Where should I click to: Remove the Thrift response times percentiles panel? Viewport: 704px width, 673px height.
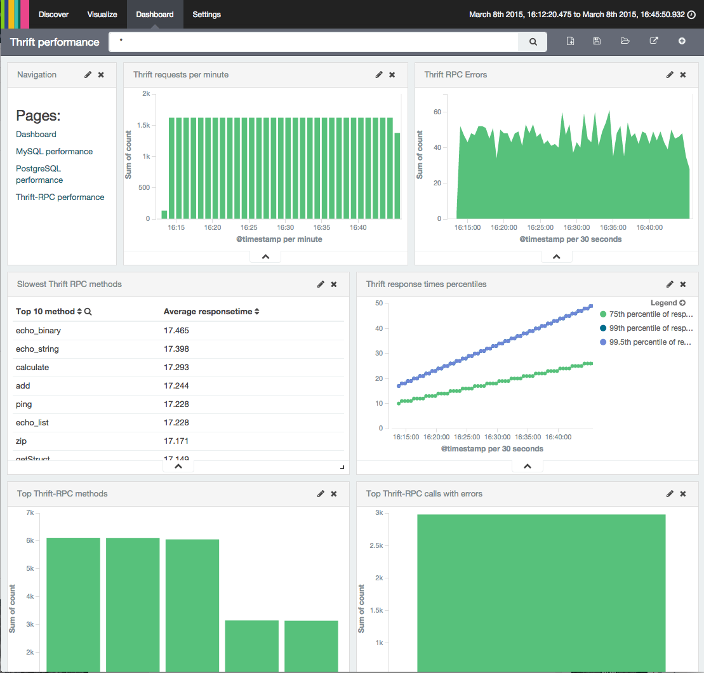tap(683, 284)
